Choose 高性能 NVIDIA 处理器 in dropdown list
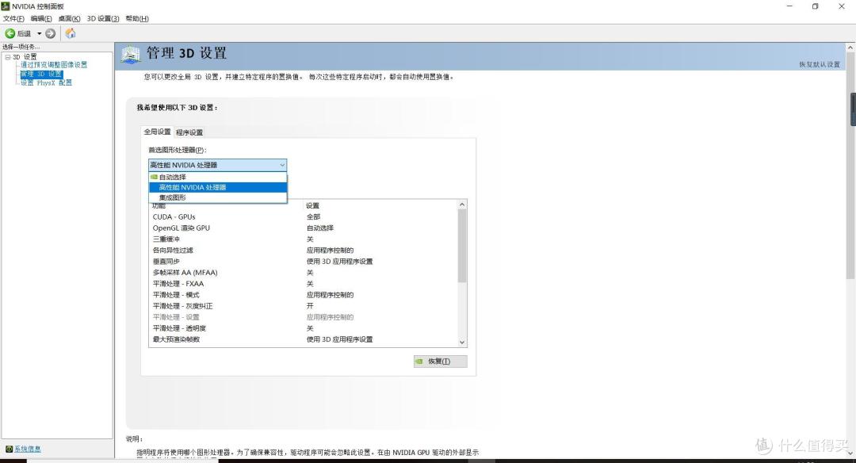The width and height of the screenshot is (856, 463). 218,187
